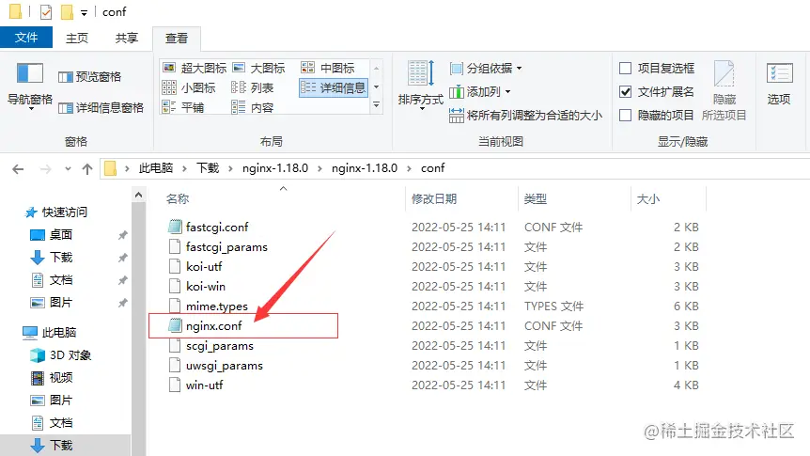Viewport: 810px width, 456px height.
Task: Sort by the 大小 column header
Action: (x=648, y=199)
